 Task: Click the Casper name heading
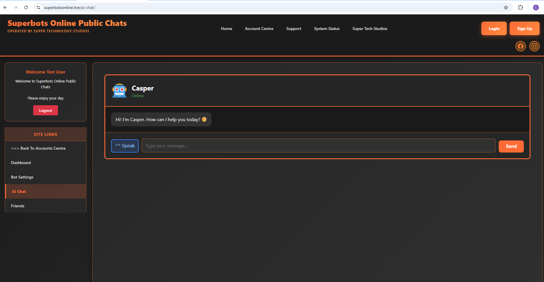pyautogui.click(x=142, y=88)
